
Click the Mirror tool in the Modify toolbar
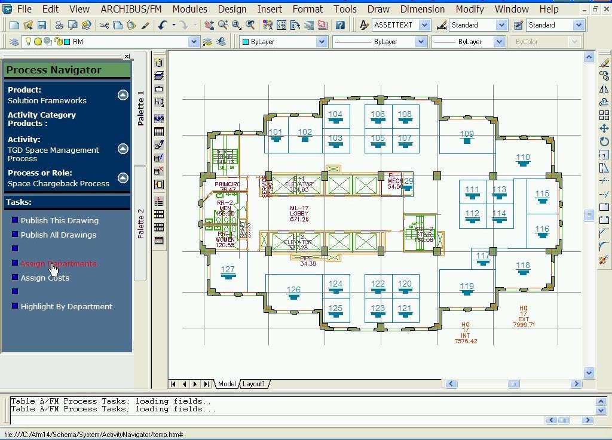604,89
